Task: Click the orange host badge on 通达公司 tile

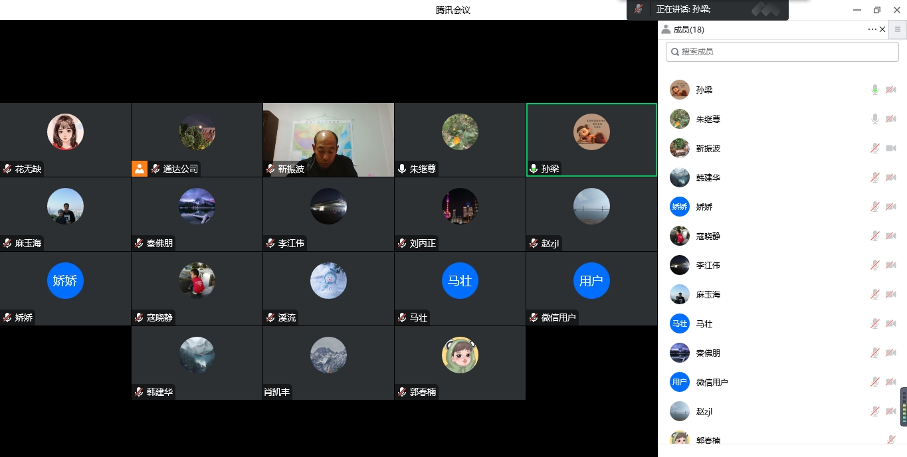Action: click(140, 169)
